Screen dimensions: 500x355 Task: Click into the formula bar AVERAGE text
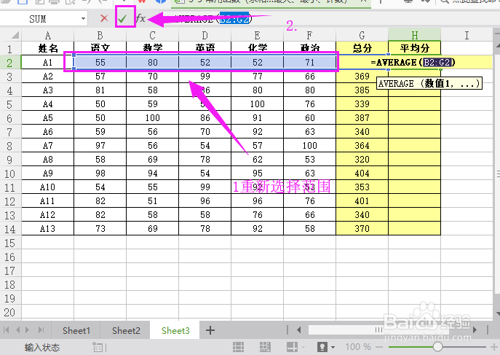tap(213, 19)
